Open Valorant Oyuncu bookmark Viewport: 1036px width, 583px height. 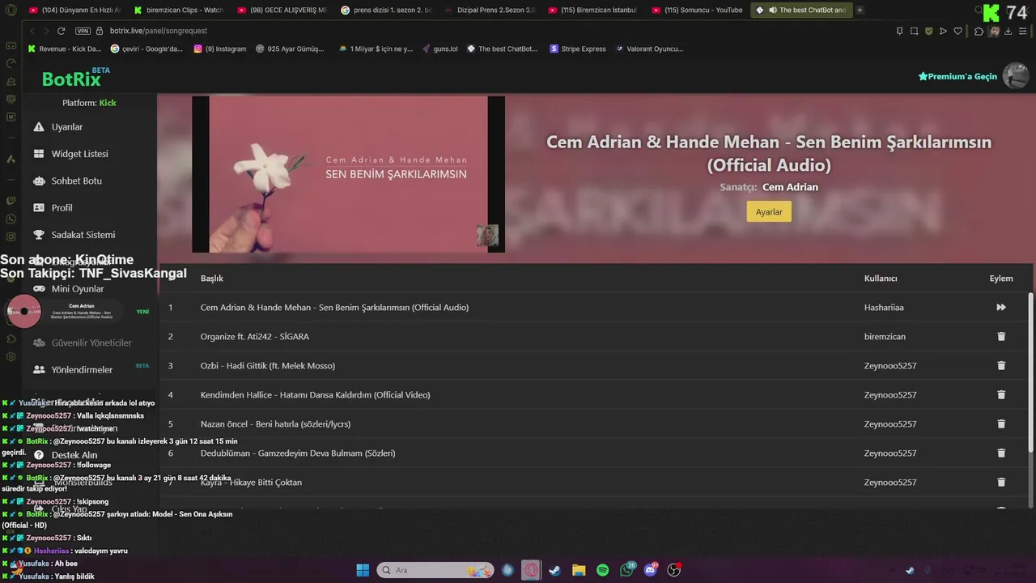[649, 49]
